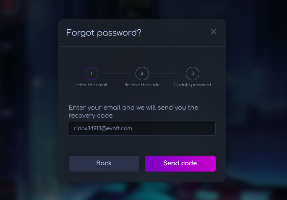Click the step 1 circle indicator
Screen dimensions: 287x200
tap(91, 74)
